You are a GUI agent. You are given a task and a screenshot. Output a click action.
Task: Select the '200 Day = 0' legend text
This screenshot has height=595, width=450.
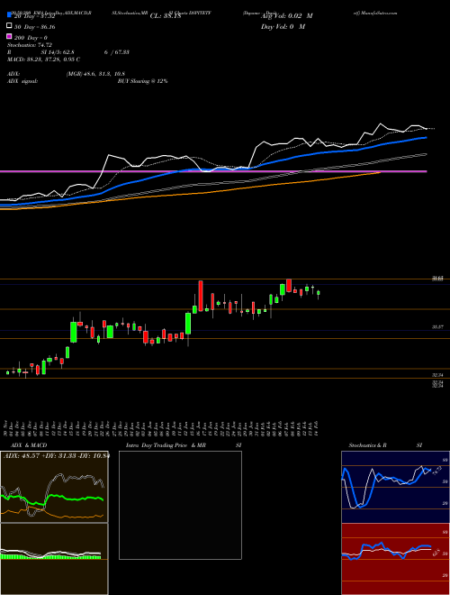click(31, 38)
